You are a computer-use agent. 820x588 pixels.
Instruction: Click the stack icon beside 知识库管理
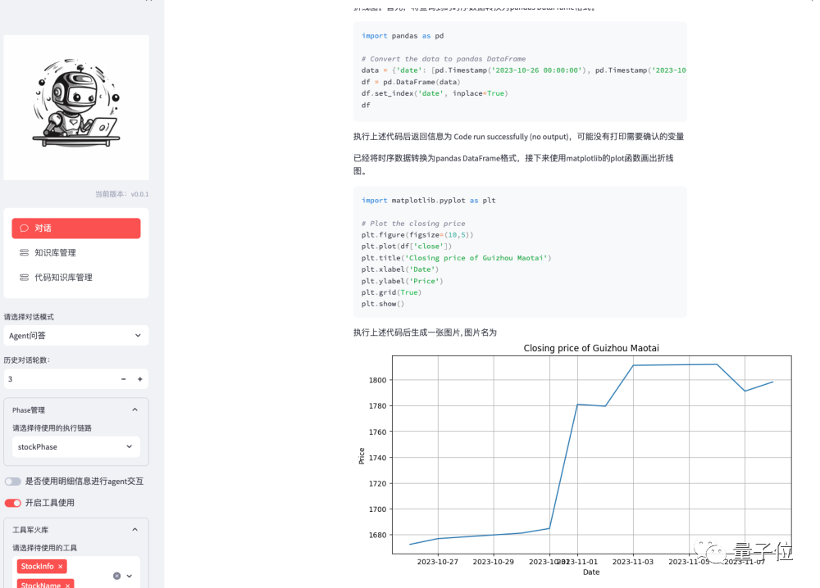coord(24,253)
